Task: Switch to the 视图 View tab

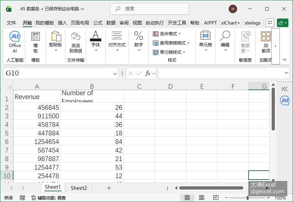Action: [137, 23]
